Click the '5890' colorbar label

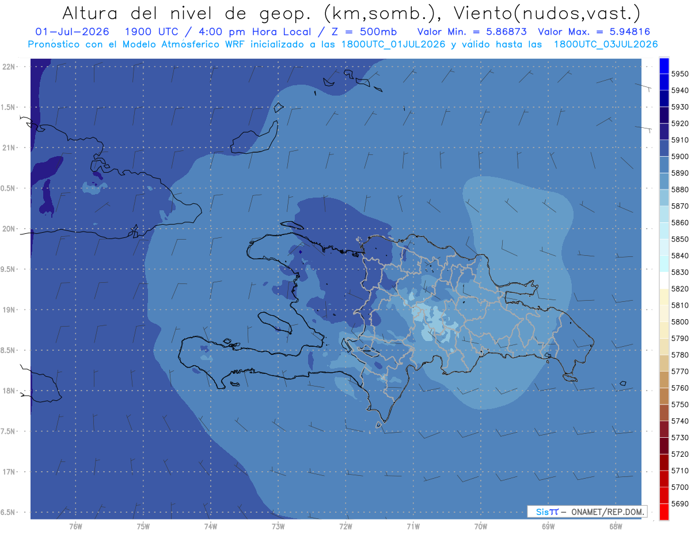click(679, 173)
